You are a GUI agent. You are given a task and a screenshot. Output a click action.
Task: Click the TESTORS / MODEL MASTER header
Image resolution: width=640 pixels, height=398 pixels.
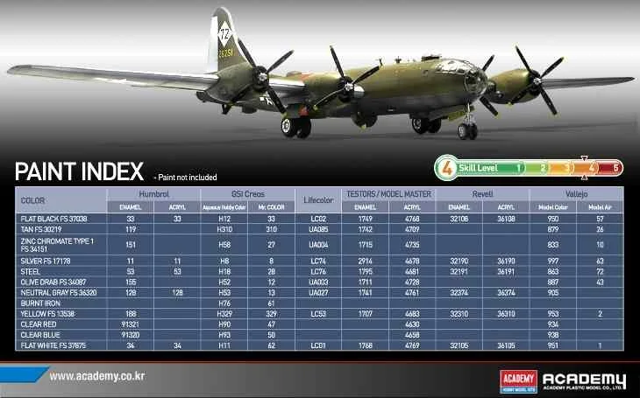click(x=388, y=193)
